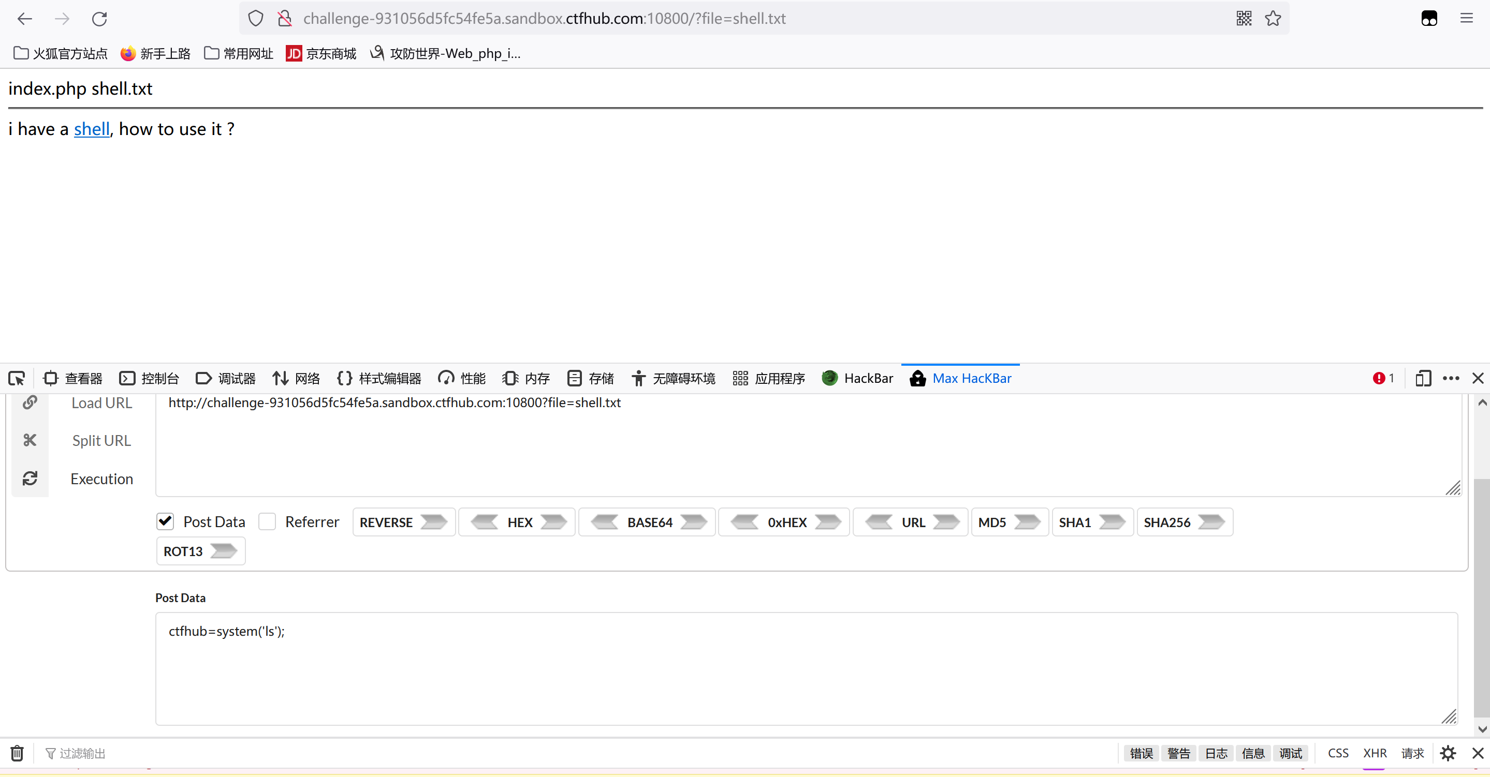1490x777 pixels.
Task: Close the split console
Action: 1478,753
